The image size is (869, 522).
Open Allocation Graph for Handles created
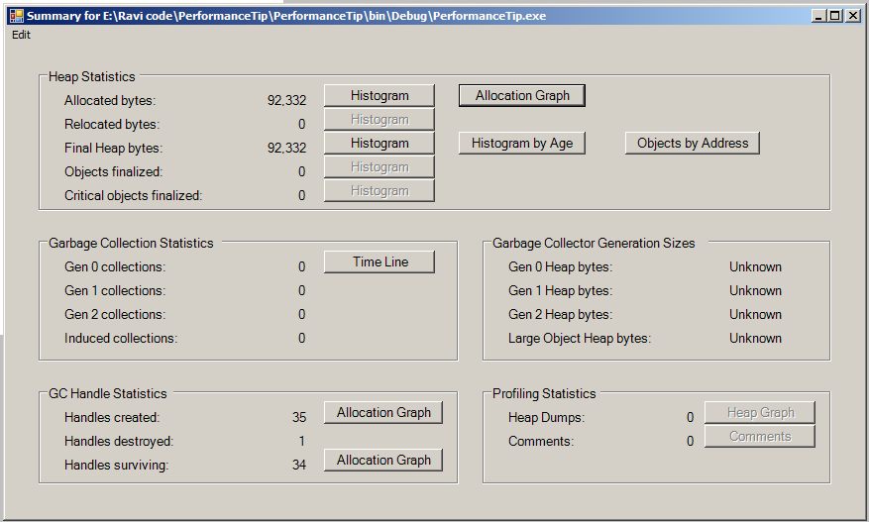pos(383,412)
